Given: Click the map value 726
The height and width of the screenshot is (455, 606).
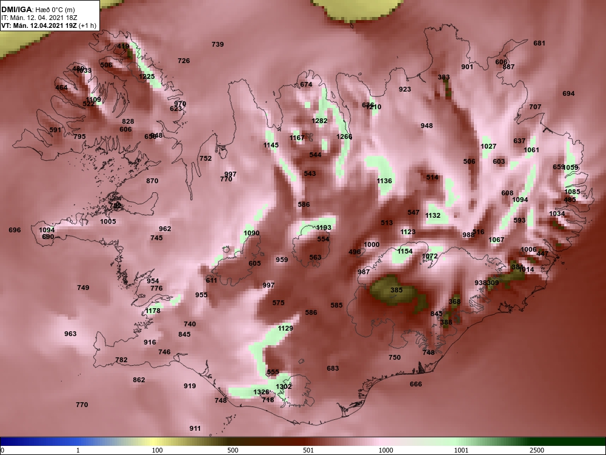Looking at the screenshot, I should point(184,61).
